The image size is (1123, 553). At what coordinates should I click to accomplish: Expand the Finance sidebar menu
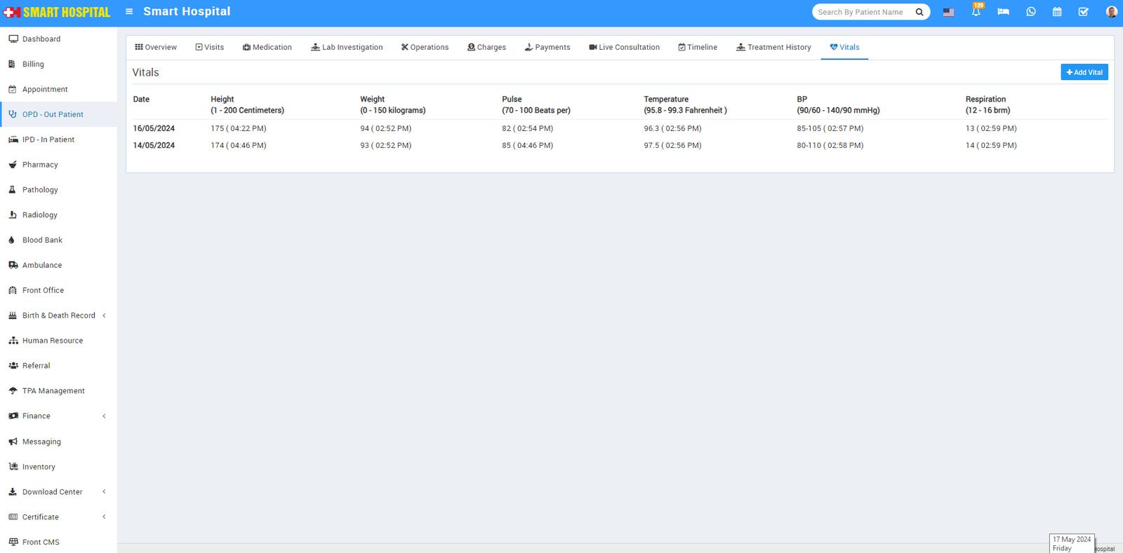tap(36, 416)
